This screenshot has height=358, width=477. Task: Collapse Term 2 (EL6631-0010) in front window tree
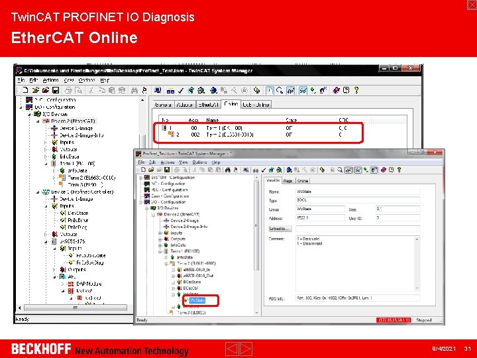tap(166, 264)
